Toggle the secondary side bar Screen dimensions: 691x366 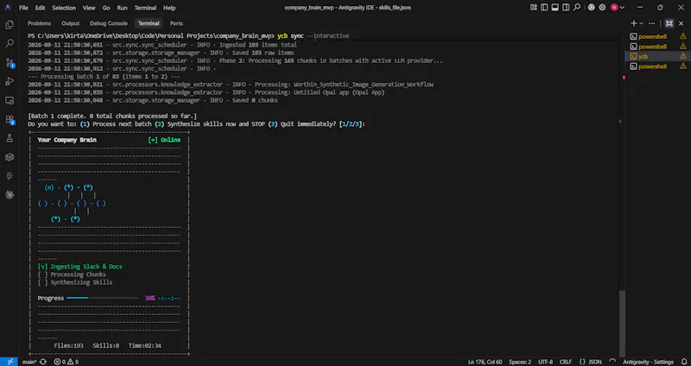click(x=566, y=8)
